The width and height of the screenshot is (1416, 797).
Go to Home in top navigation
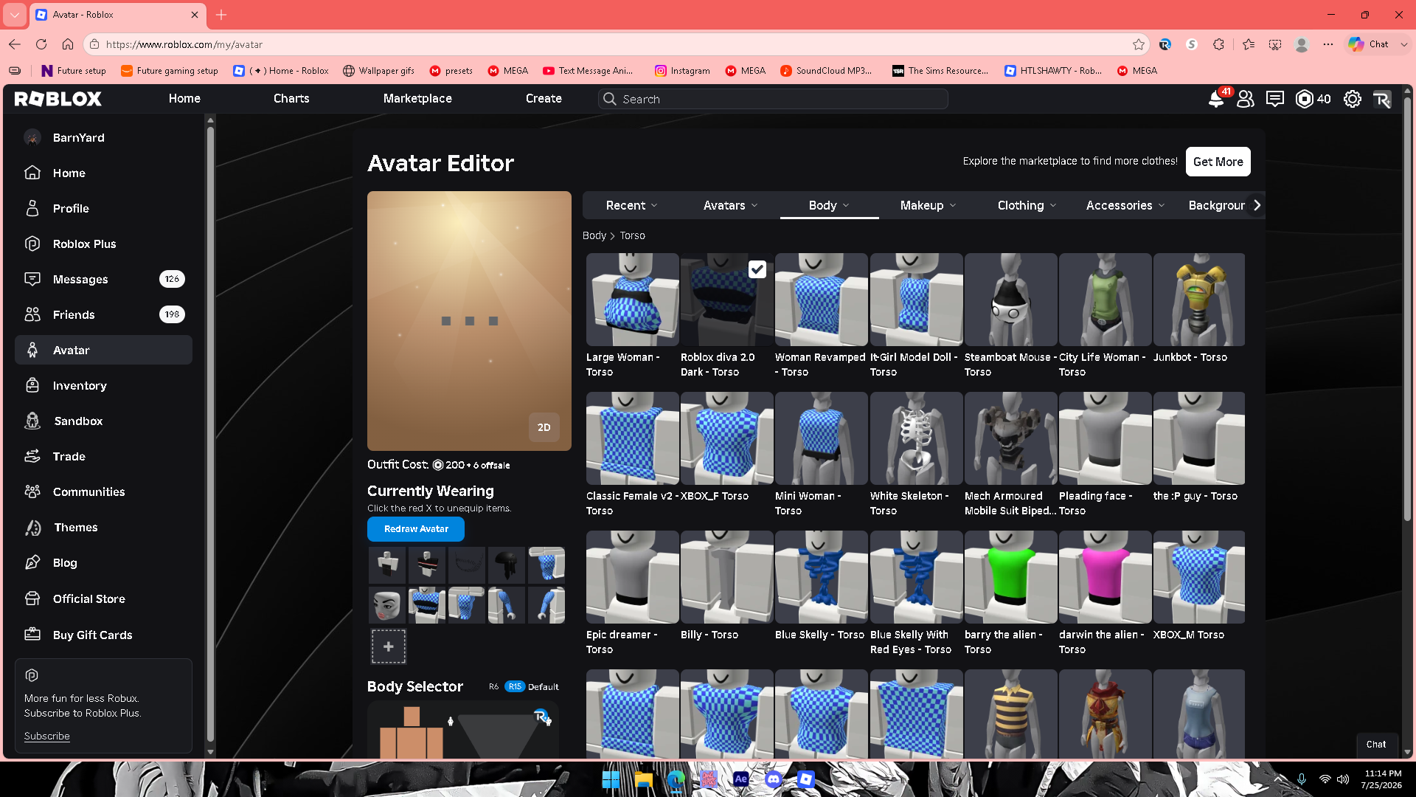point(184,99)
